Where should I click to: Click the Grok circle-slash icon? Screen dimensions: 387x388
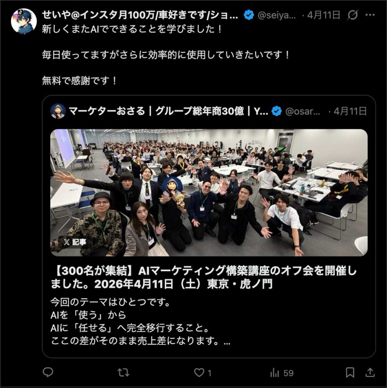coord(352,15)
